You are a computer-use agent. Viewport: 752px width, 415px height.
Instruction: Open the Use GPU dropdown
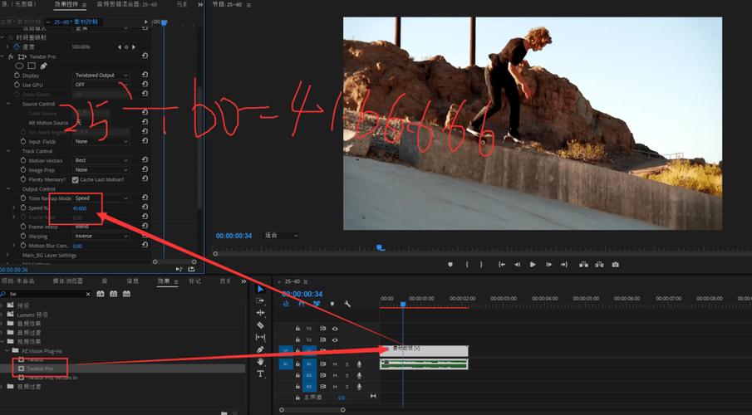101,85
